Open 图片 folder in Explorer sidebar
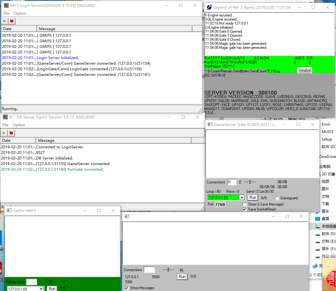 click(325, 189)
